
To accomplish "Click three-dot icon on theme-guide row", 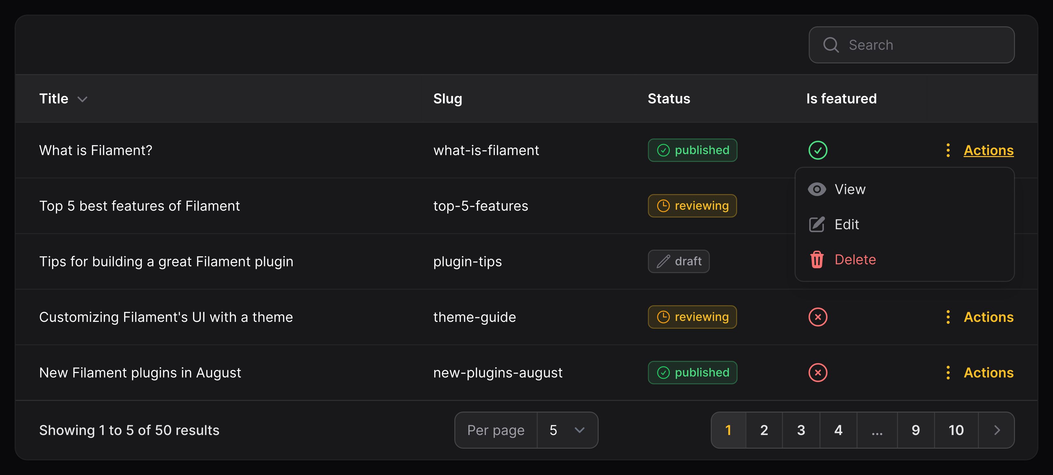I will pos(948,317).
